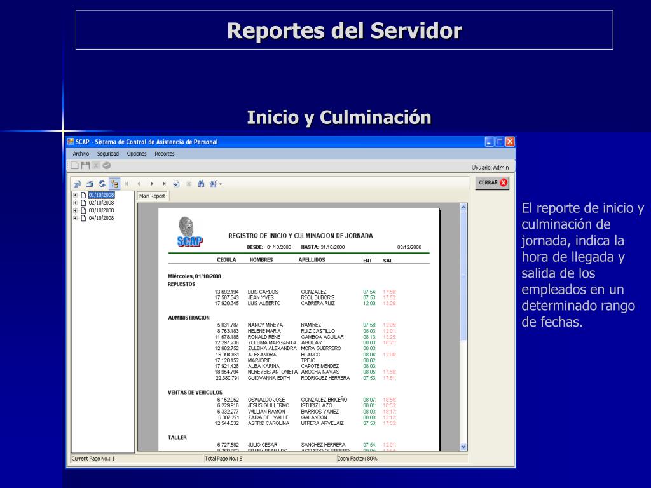Select the 03/10/2008 tree item
651x488 pixels.
click(101, 210)
